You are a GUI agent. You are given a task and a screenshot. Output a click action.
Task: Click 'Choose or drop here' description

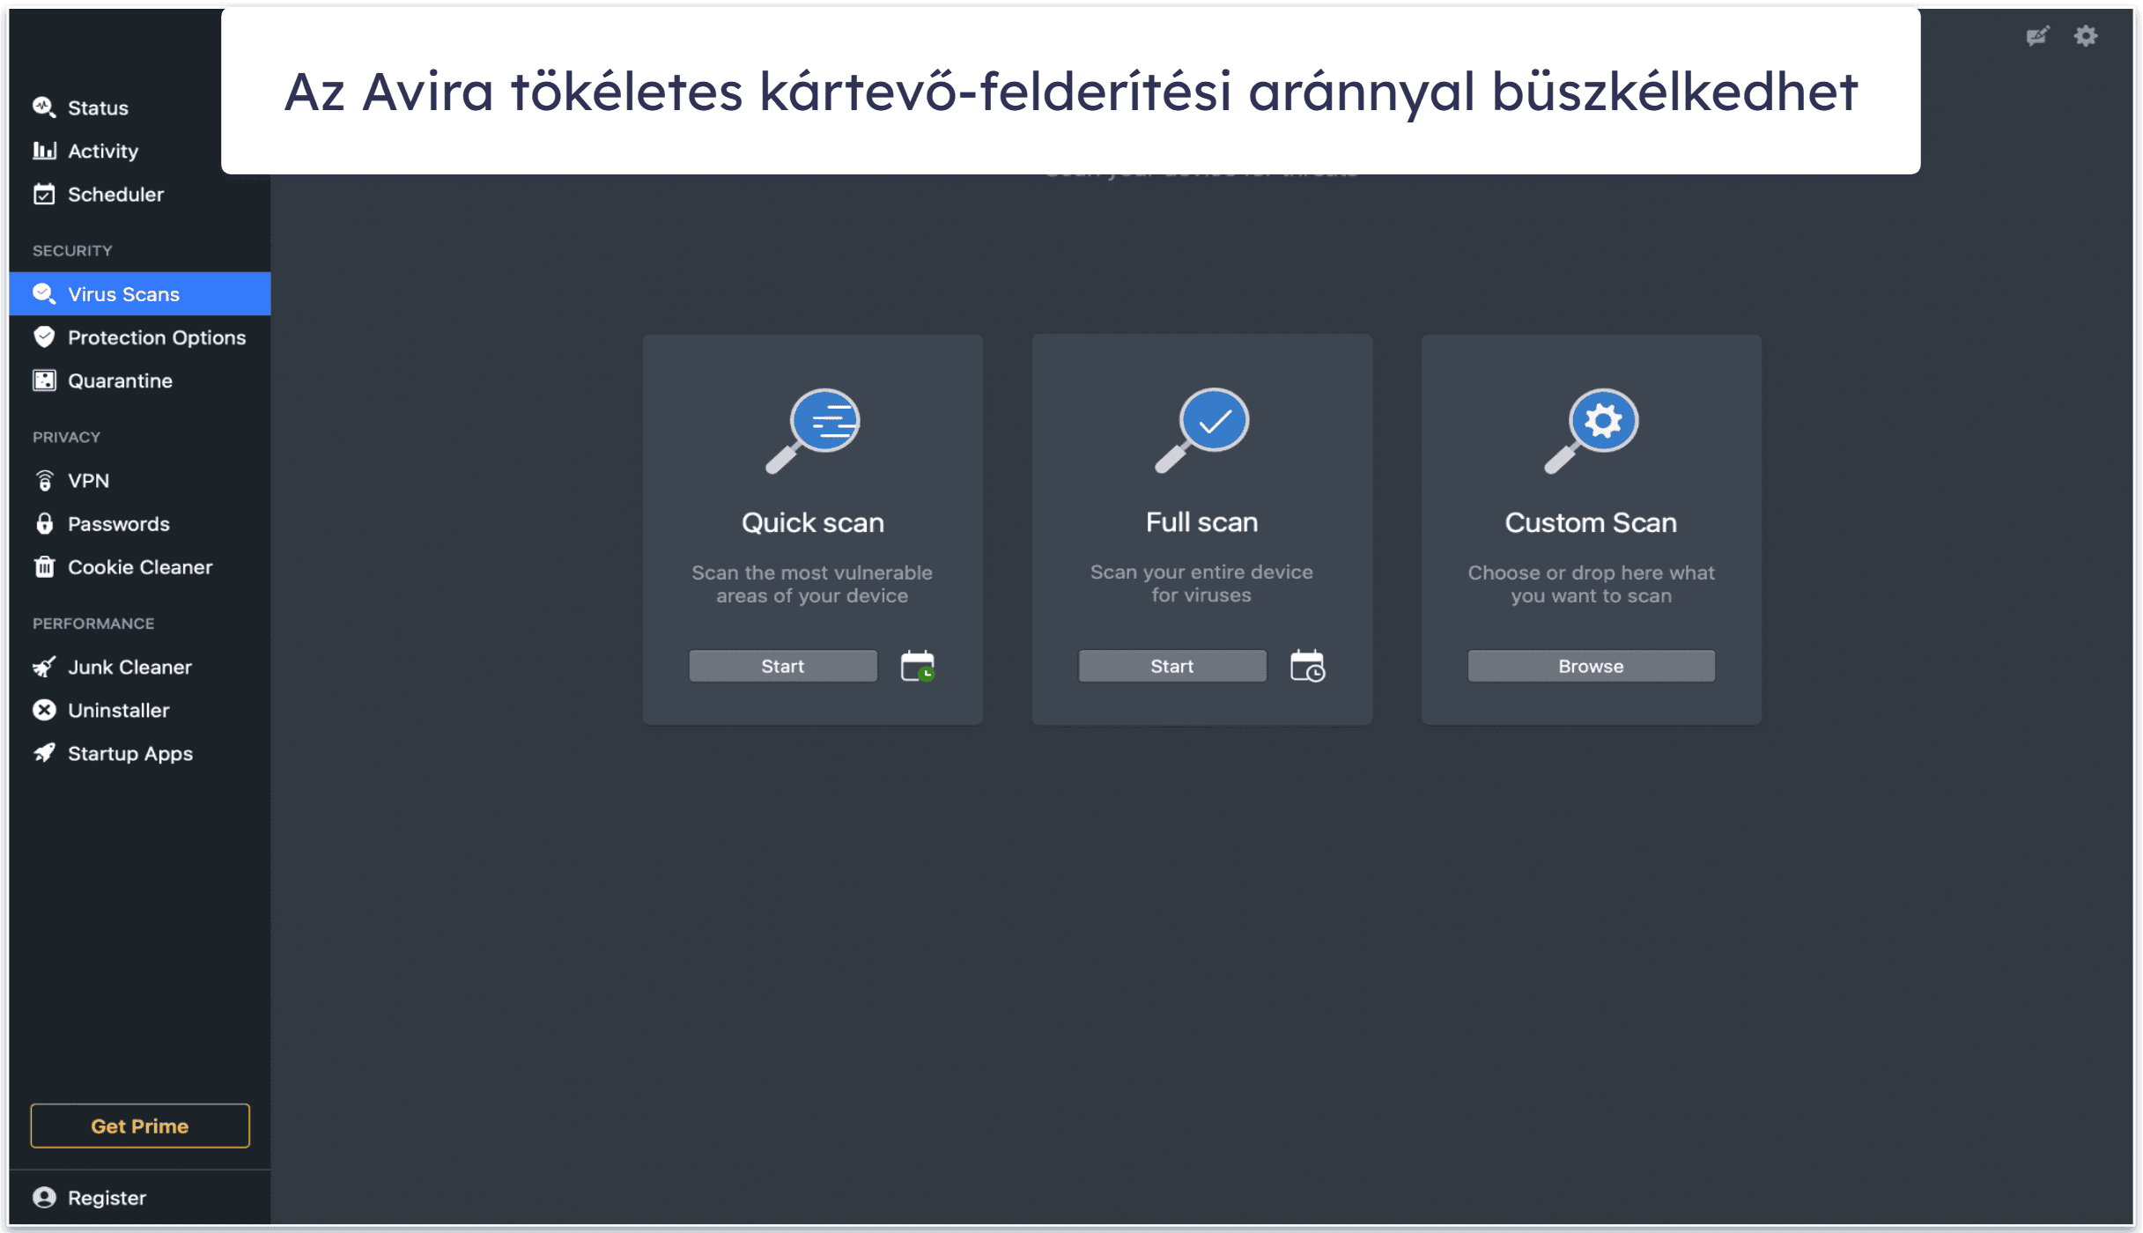pos(1591,584)
